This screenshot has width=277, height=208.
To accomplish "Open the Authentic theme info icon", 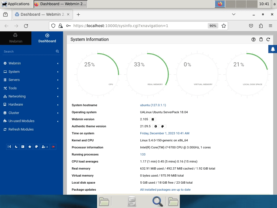I will (156, 126).
